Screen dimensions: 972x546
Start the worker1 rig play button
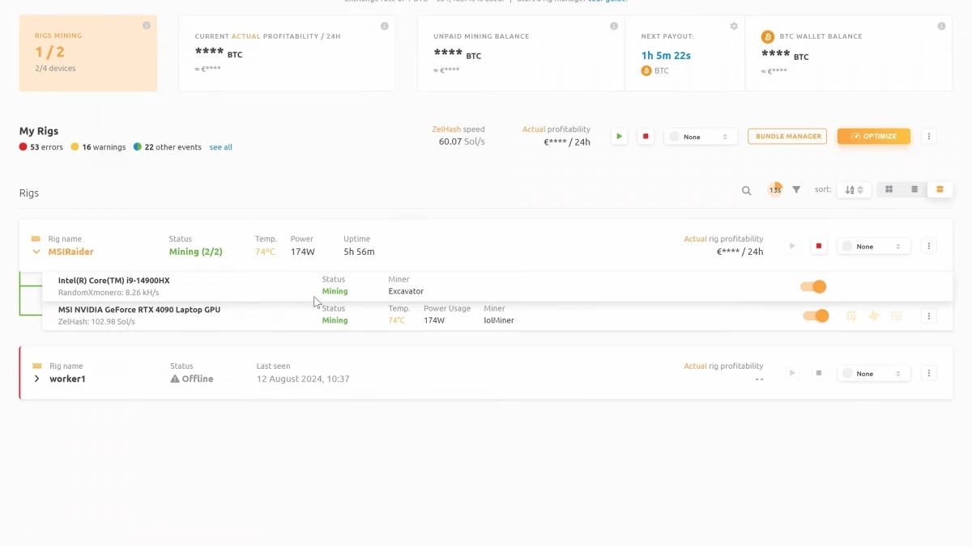coord(792,373)
